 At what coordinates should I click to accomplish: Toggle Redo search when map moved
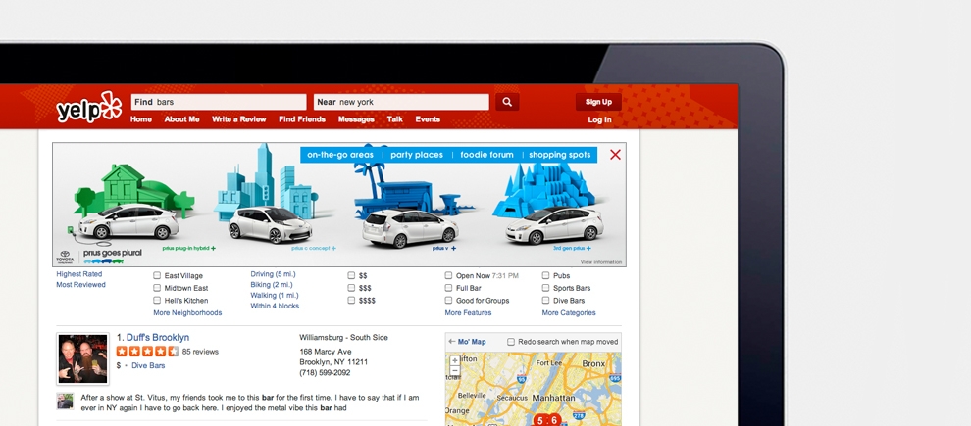pos(511,342)
